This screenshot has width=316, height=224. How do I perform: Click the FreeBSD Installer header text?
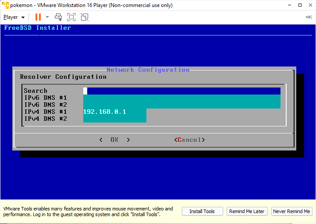click(x=38, y=28)
